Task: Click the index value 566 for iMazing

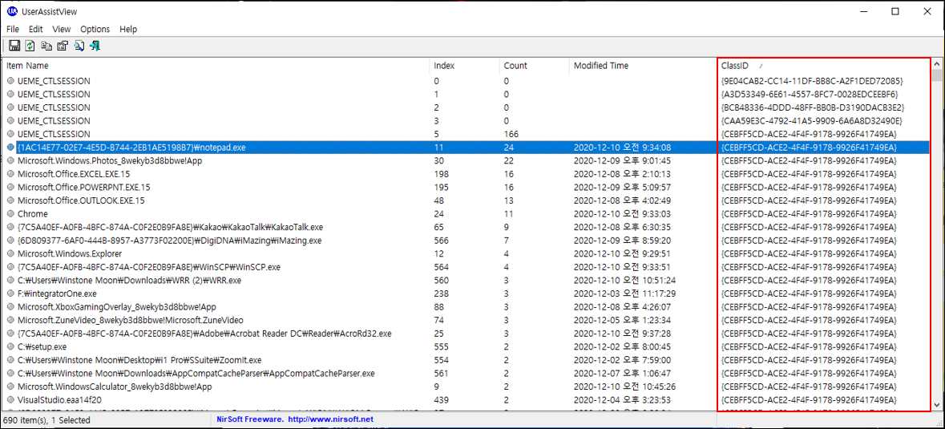Action: click(441, 241)
